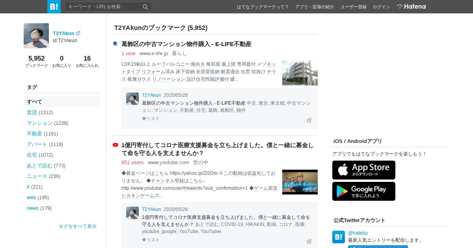Image resolution: width=473 pixels, height=248 pixels.
Task: Click T2YAkun's profile avatar image
Action: coord(36,36)
